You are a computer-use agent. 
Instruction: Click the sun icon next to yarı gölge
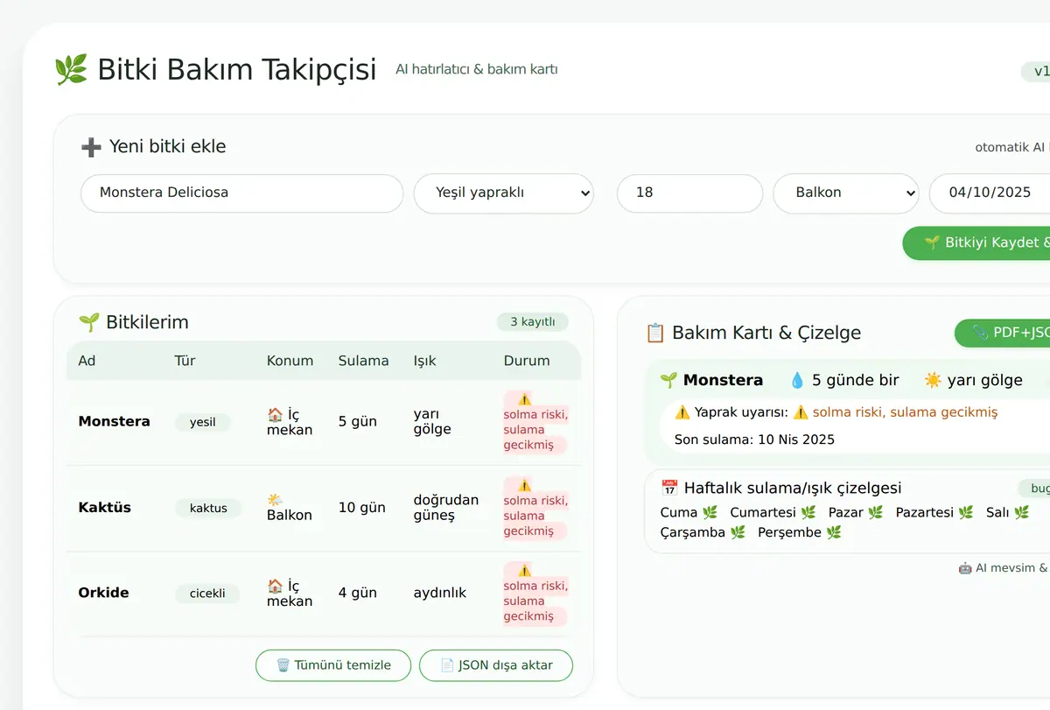[x=933, y=380]
